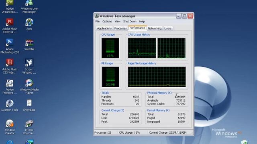Select the AVS Disc Creator icon
Viewport: 257px width, 144px height.
(10, 127)
